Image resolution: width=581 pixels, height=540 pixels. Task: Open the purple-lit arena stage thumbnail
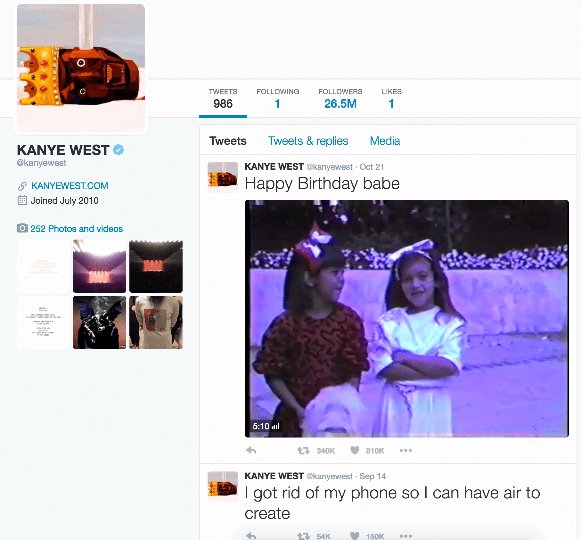tap(100, 266)
